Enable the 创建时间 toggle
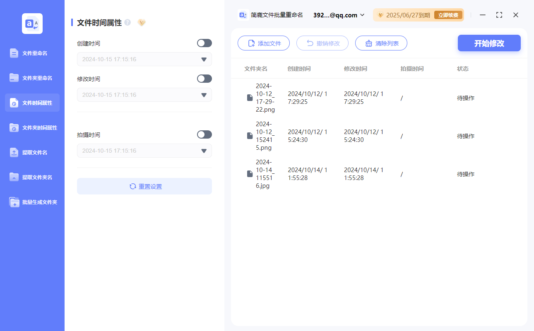The width and height of the screenshot is (534, 331). coord(204,43)
